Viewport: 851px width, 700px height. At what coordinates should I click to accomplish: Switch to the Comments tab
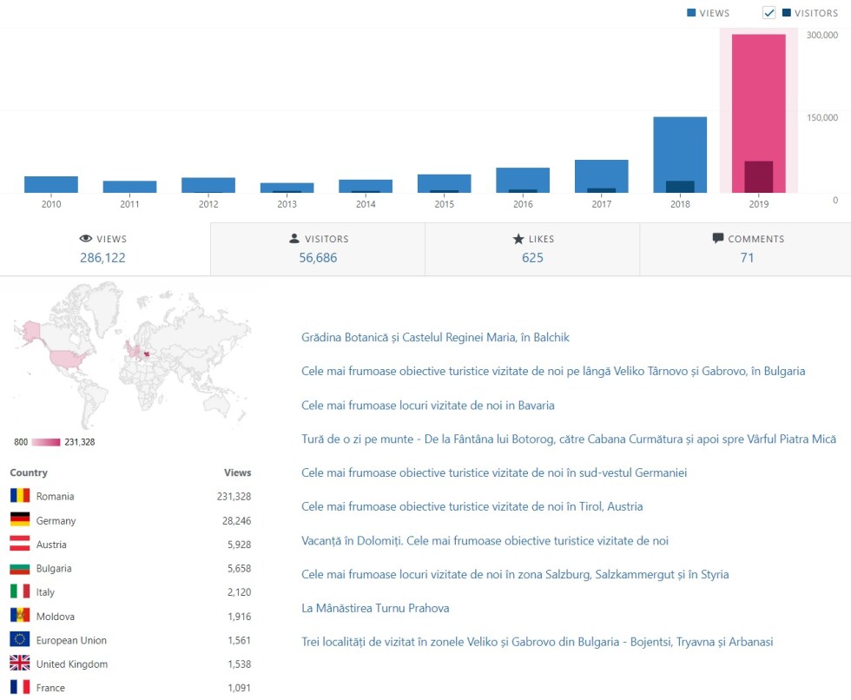click(x=747, y=249)
